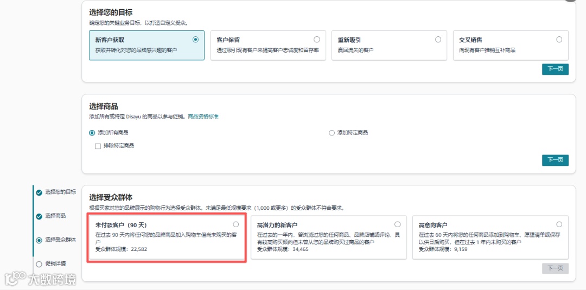The height and width of the screenshot is (290, 586).
Task: Click the greyed 下一页 under 选择受众群体
Action: 556,268
